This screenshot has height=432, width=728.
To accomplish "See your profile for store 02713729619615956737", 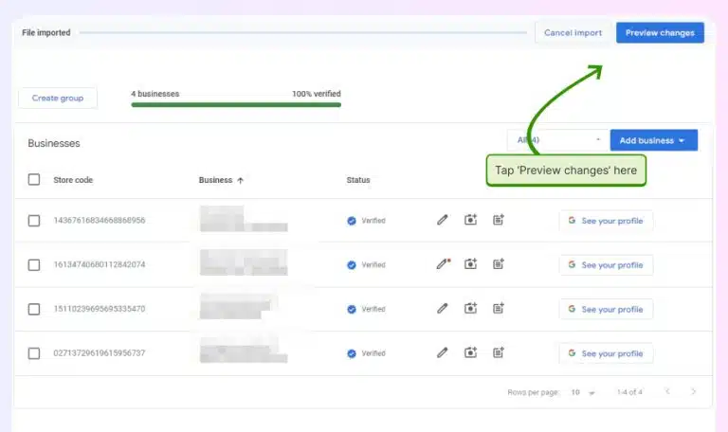I will 606,353.
